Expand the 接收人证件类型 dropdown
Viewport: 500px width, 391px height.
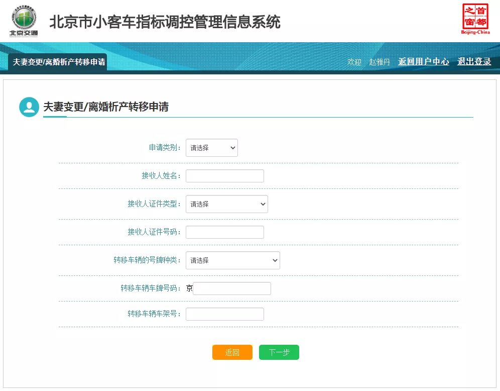(226, 204)
